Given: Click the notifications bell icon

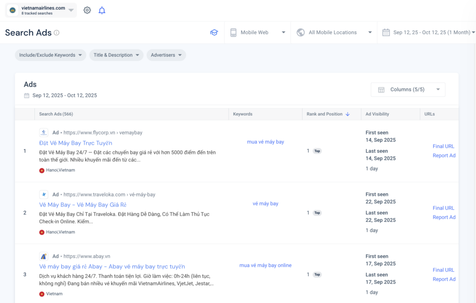Looking at the screenshot, I should tap(102, 10).
